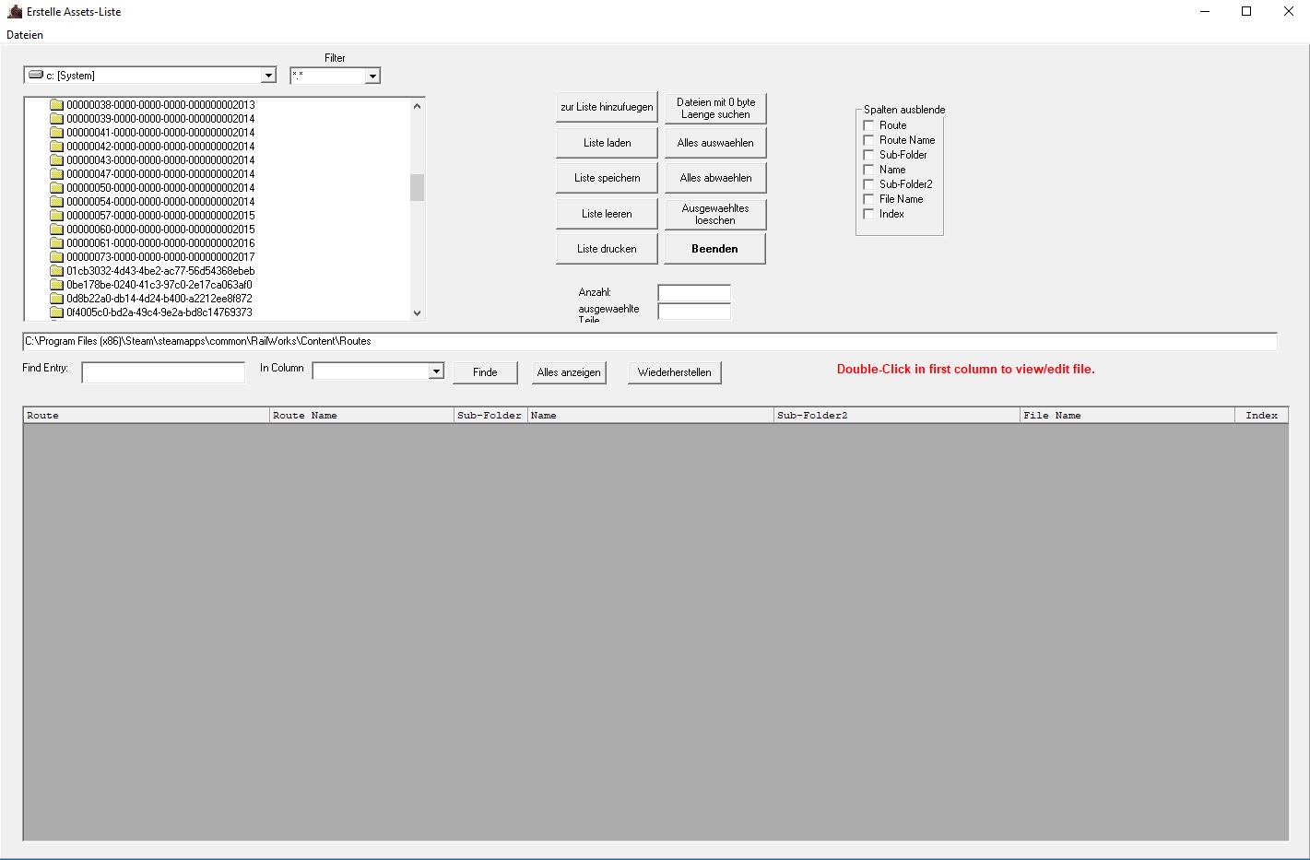Select folder 00000054-0000-0000-0000-000000002014
This screenshot has width=1310, height=860.
coord(160,202)
